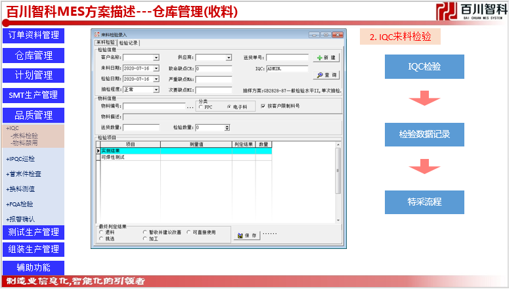This screenshot has width=509, height=289.
Task: Click the 2. IQC来料检验 label
Action: pos(400,37)
